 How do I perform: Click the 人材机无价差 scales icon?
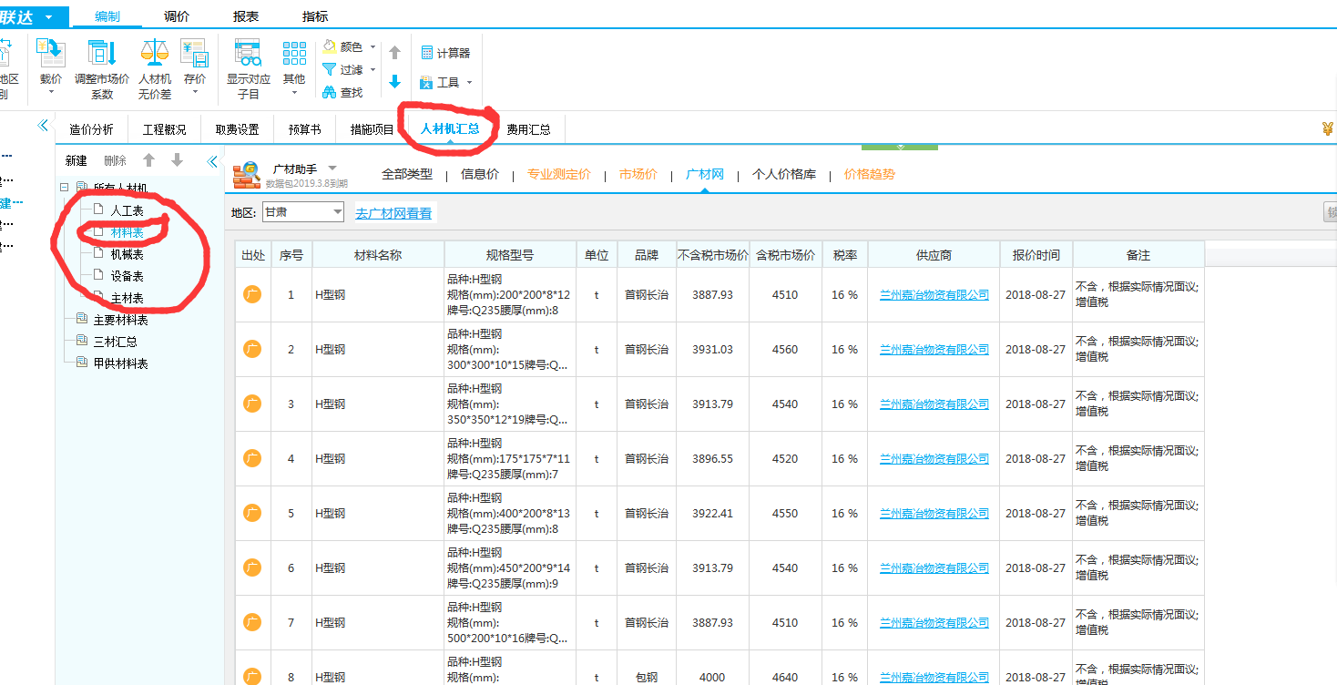click(155, 53)
